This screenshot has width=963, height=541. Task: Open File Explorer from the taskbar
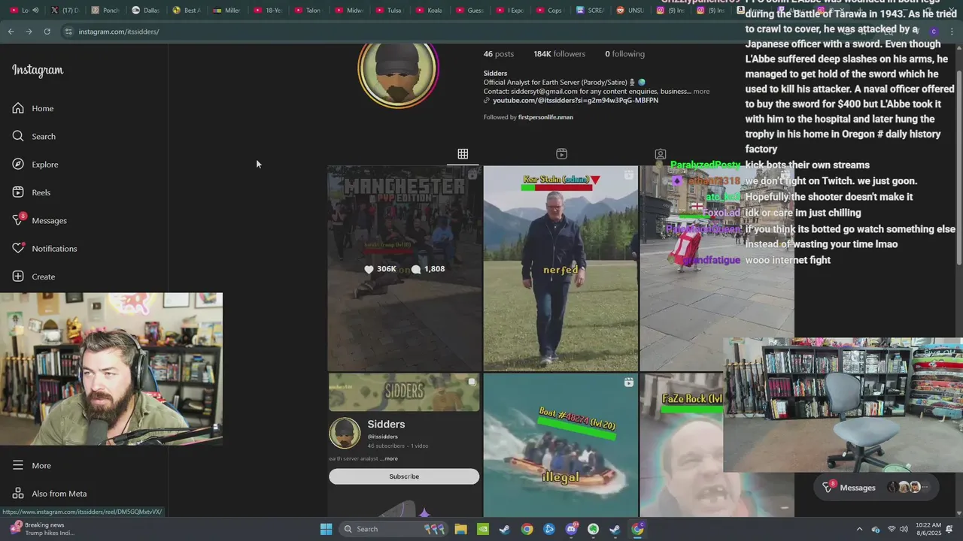[460, 529]
